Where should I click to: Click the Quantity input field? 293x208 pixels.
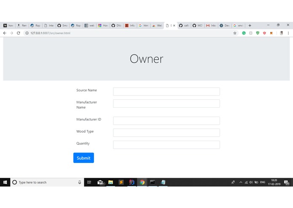166,145
